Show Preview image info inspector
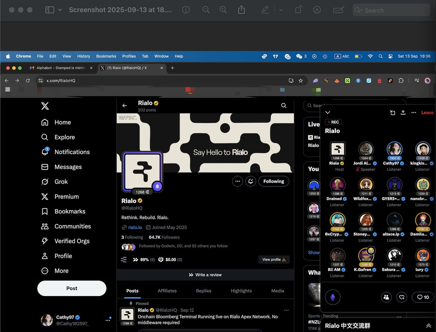The height and width of the screenshot is (332, 436). (186, 10)
